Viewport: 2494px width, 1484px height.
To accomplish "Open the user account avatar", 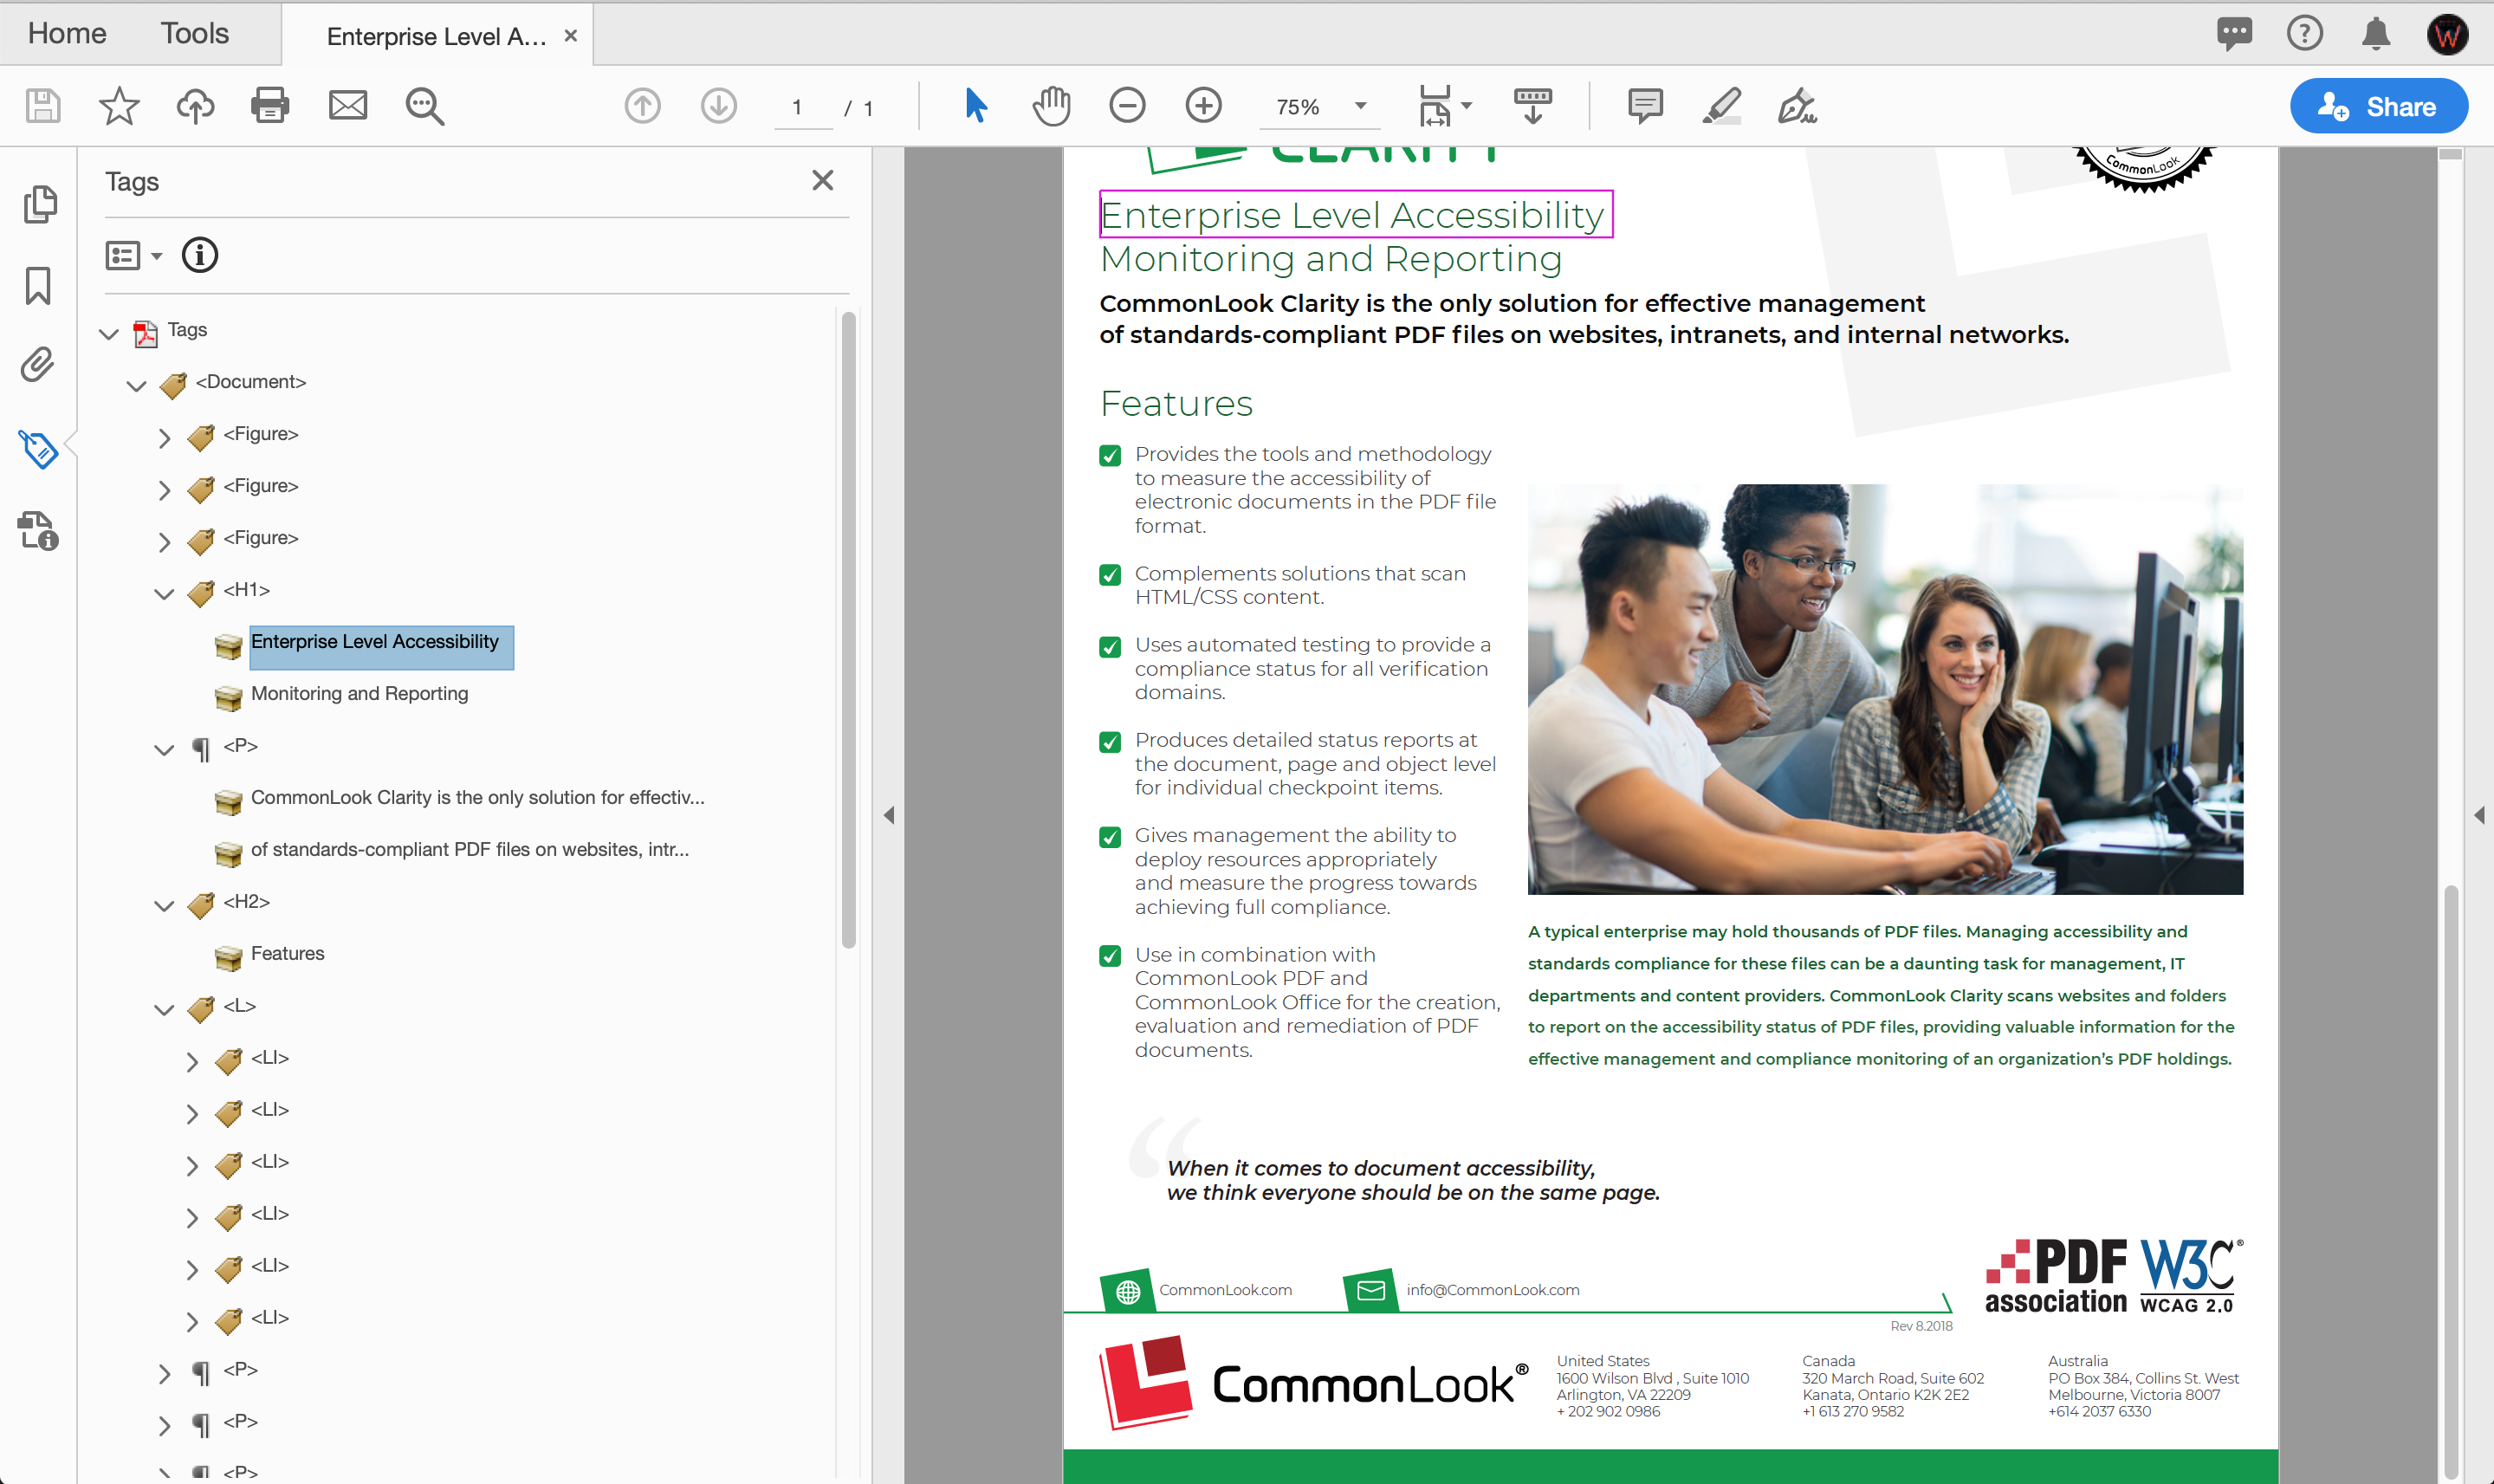I will [x=2448, y=34].
